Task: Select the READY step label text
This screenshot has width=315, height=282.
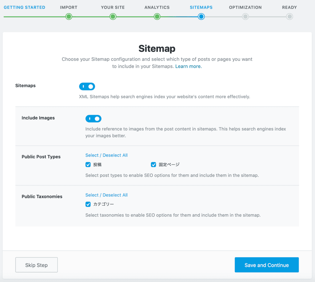Action: click(289, 7)
